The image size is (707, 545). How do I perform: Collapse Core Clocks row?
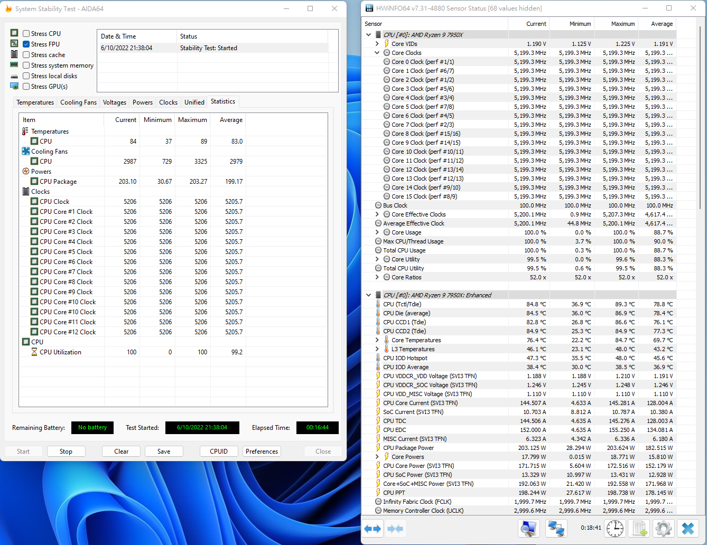(377, 53)
